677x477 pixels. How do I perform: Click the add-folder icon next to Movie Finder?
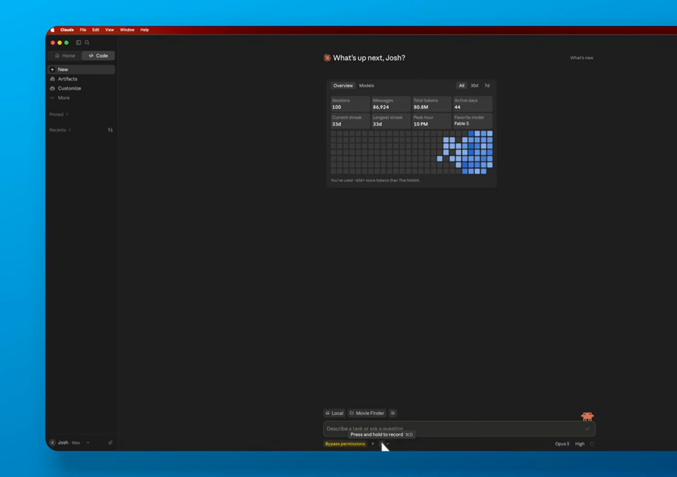point(393,413)
